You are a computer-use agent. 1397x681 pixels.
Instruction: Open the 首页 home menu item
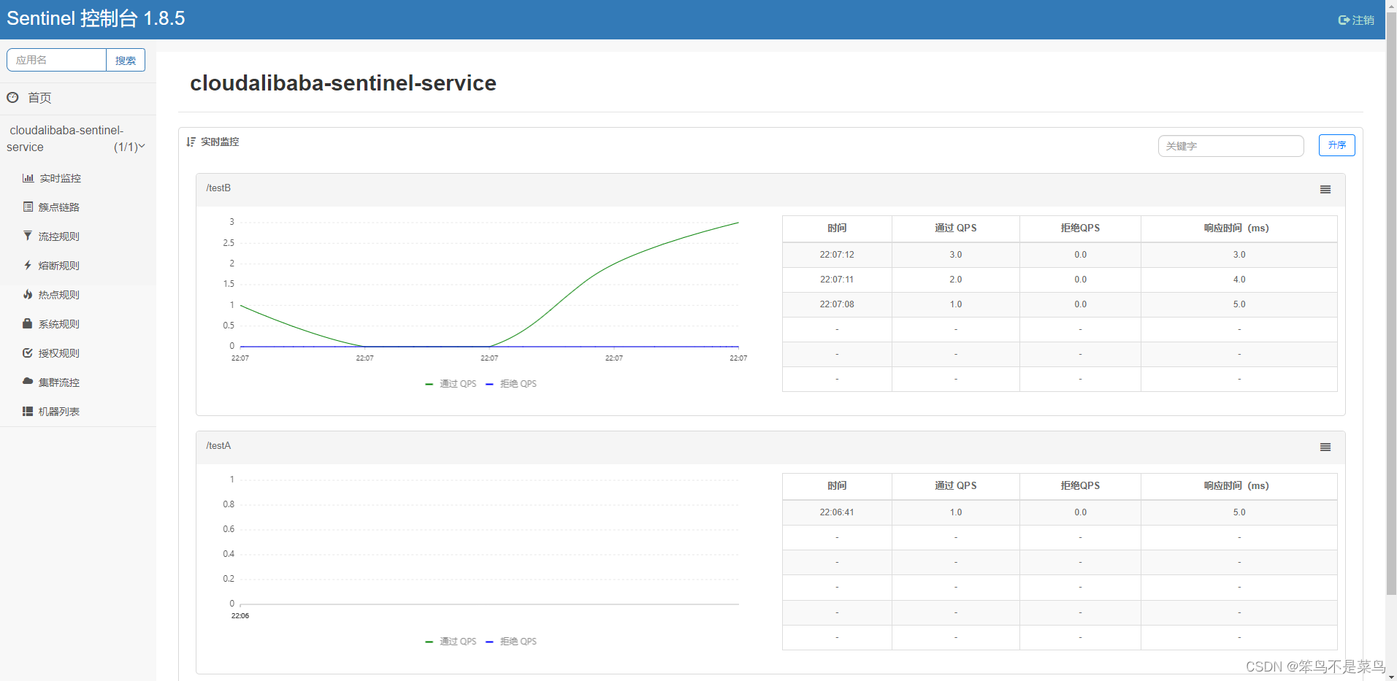(39, 98)
